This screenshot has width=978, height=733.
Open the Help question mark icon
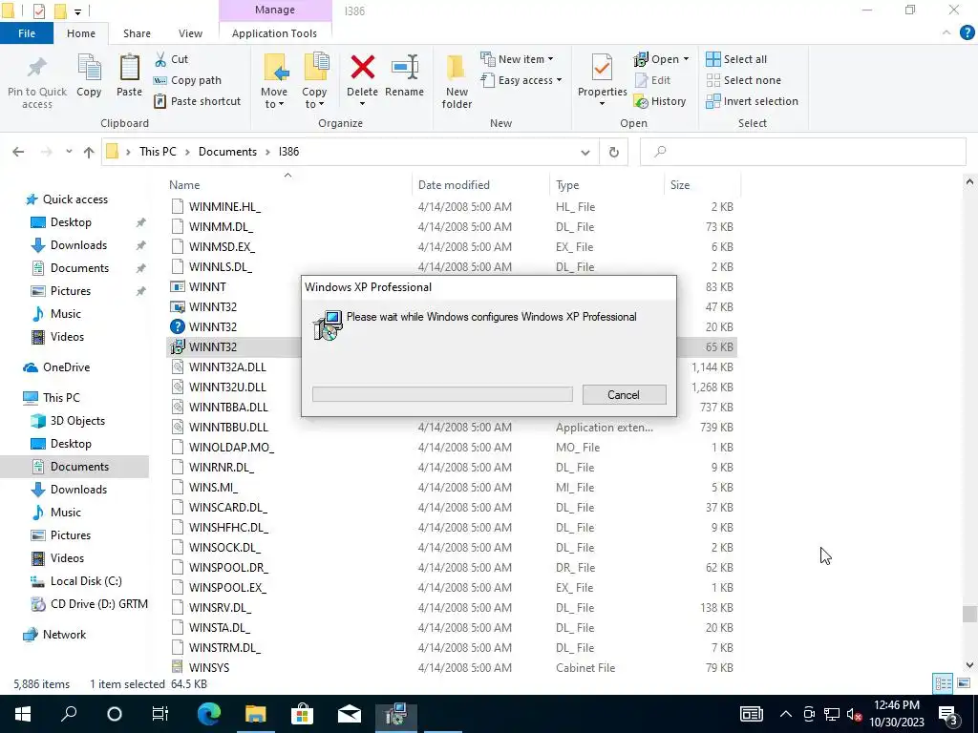click(x=967, y=33)
